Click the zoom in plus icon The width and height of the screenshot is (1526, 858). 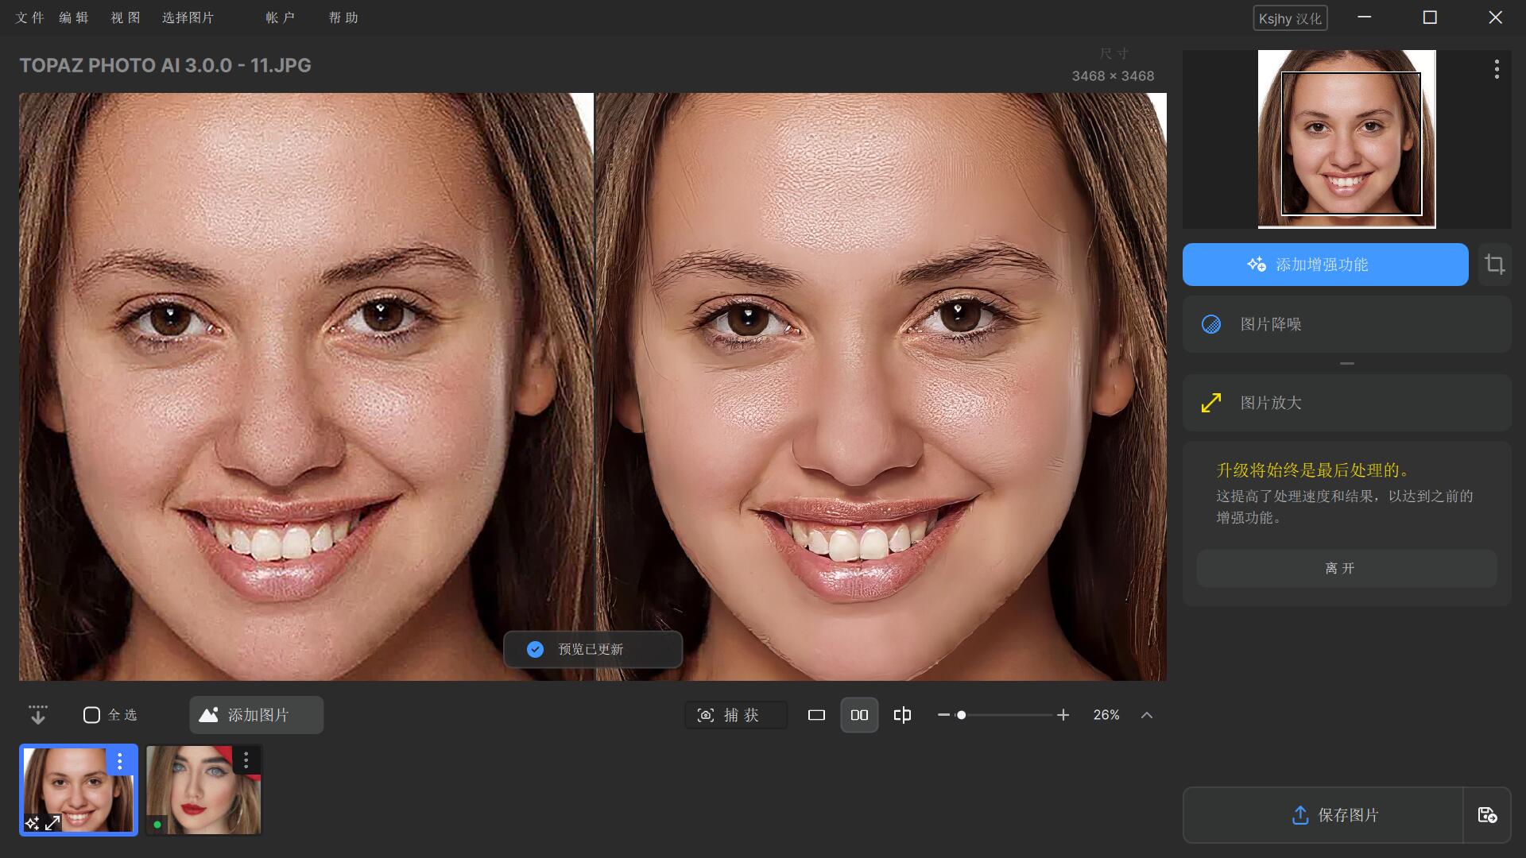1063,715
